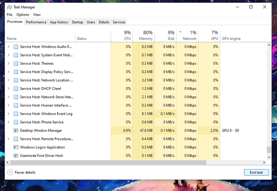Screen dimensions: 277x191
Task: Click the gear icon for Network Location service
Action: point(16,80)
